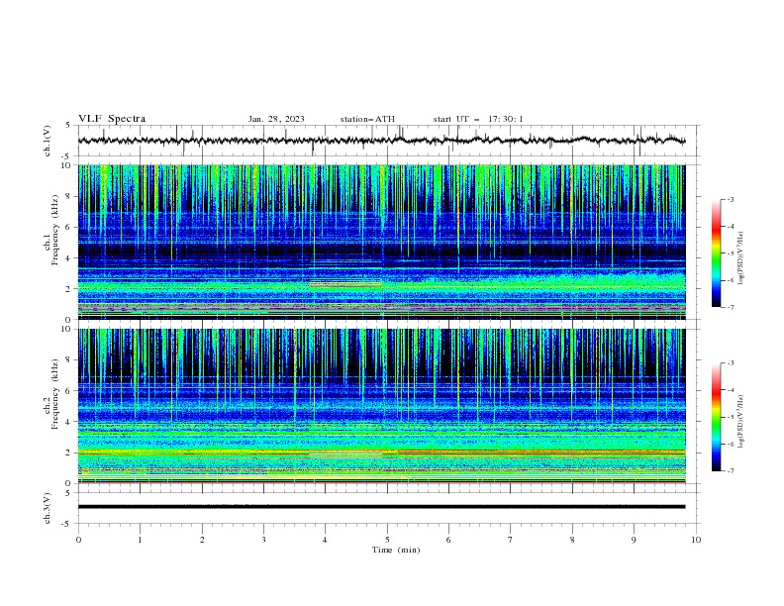Viewport: 784px width, 606px height.
Task: Click the "-3" tick on ch.1 colorbar
Action: [x=731, y=199]
